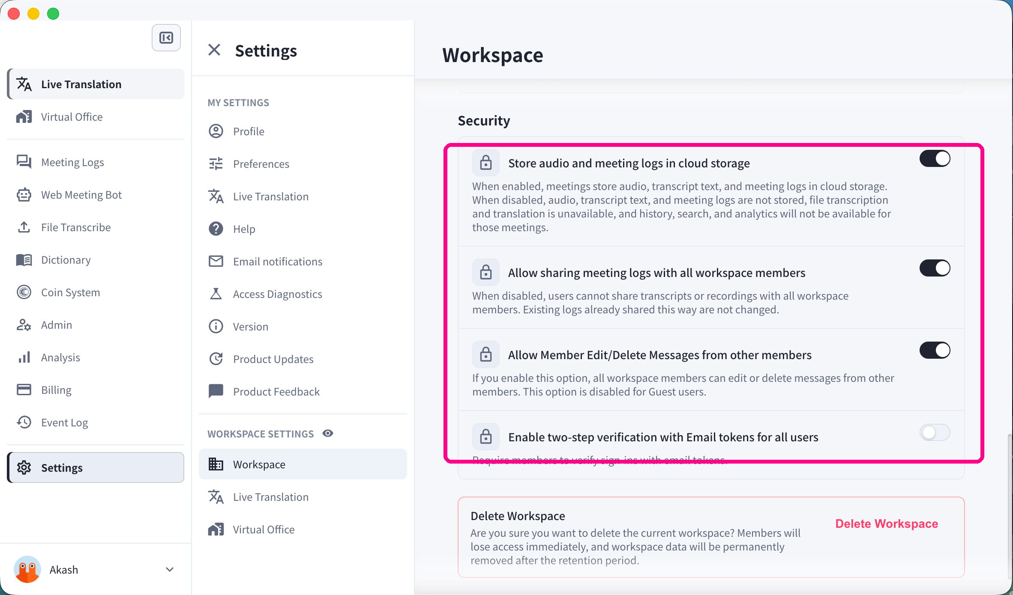Click the Product Updates refresh icon

point(216,359)
